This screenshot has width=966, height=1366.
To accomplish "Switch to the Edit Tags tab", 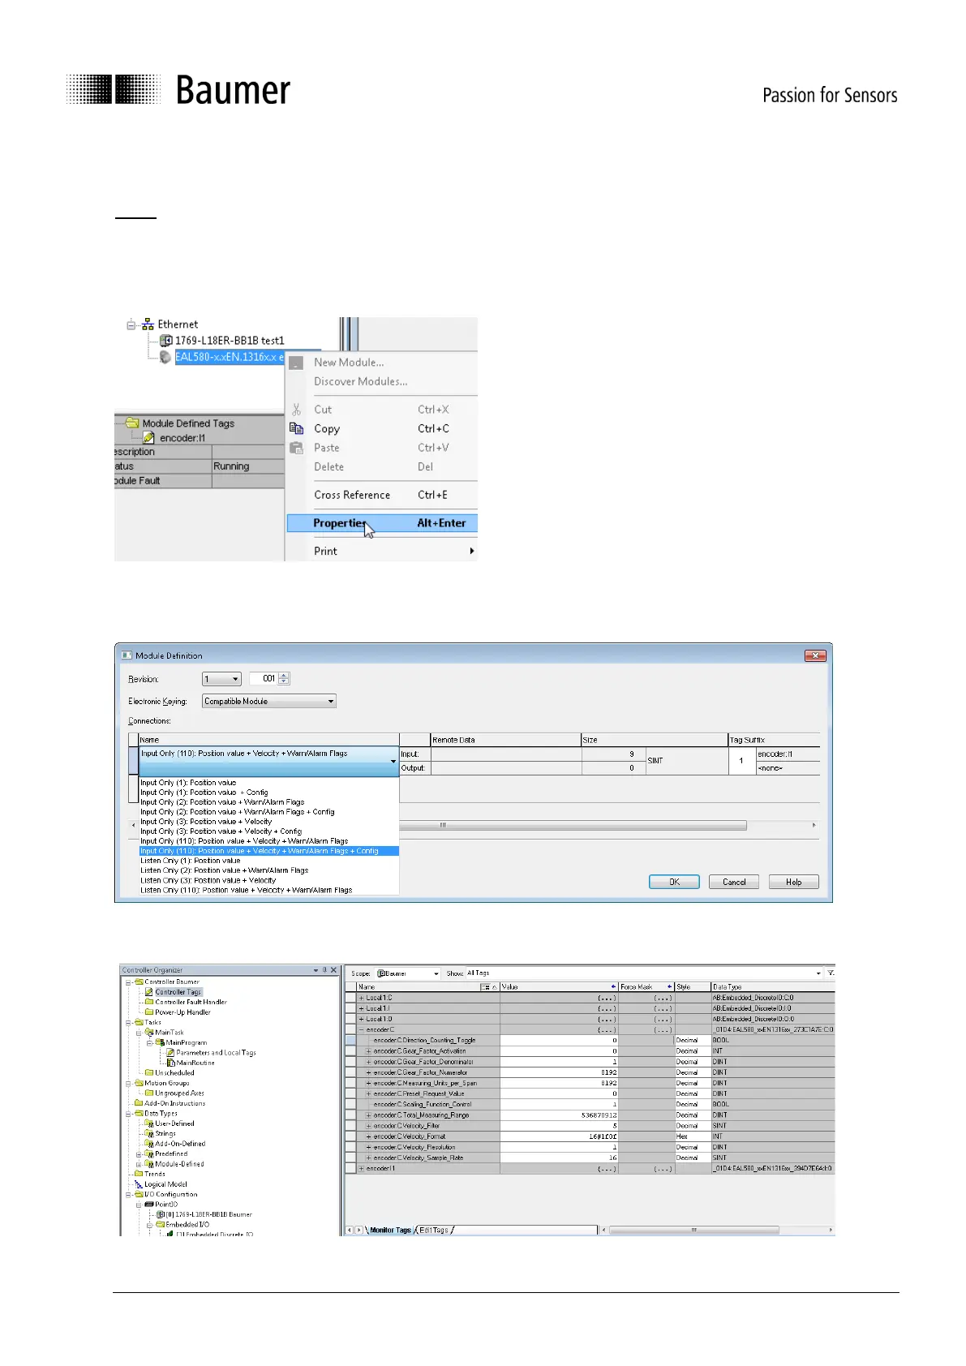I will pos(435,1231).
